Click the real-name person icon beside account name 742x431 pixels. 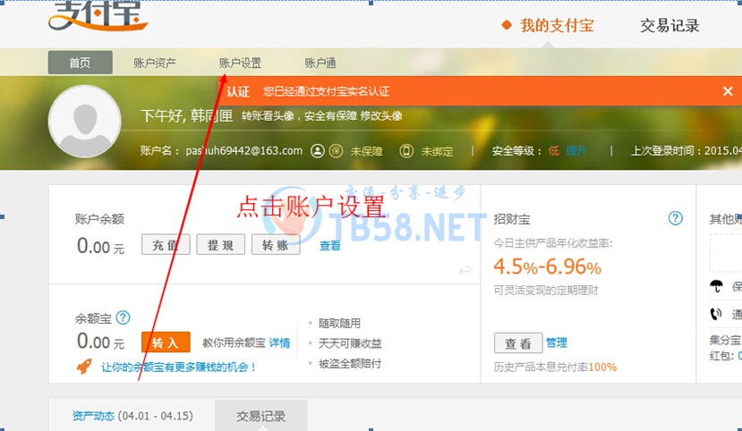317,151
